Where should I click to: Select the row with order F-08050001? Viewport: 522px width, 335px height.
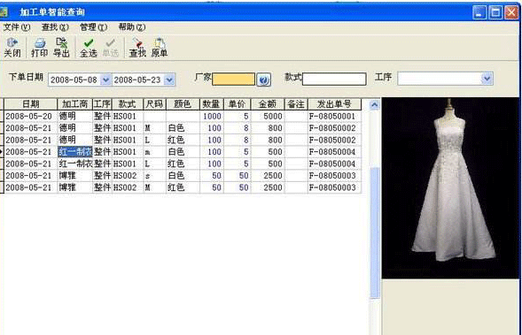(183, 116)
